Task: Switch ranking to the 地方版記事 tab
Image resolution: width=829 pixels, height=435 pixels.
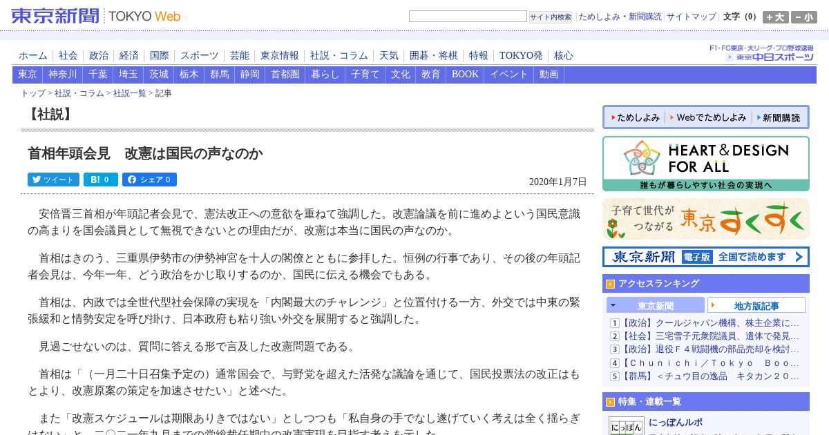Action: (x=756, y=305)
